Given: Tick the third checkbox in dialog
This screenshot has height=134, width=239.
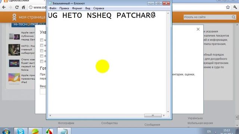Looking at the screenshot, I should (41, 51).
